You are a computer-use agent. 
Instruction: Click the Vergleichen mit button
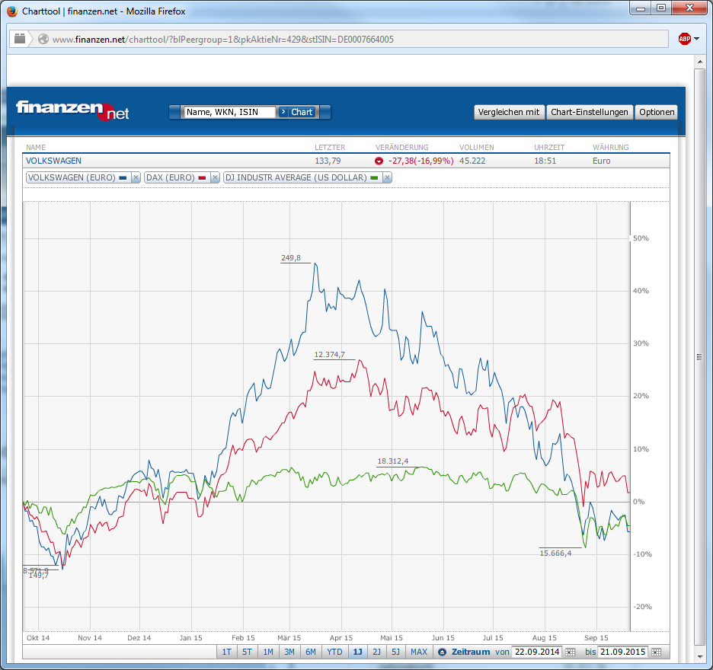coord(509,112)
